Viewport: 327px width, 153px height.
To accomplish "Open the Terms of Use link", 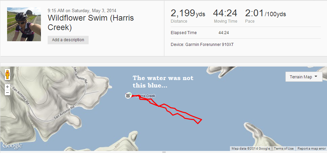I will [283, 149].
